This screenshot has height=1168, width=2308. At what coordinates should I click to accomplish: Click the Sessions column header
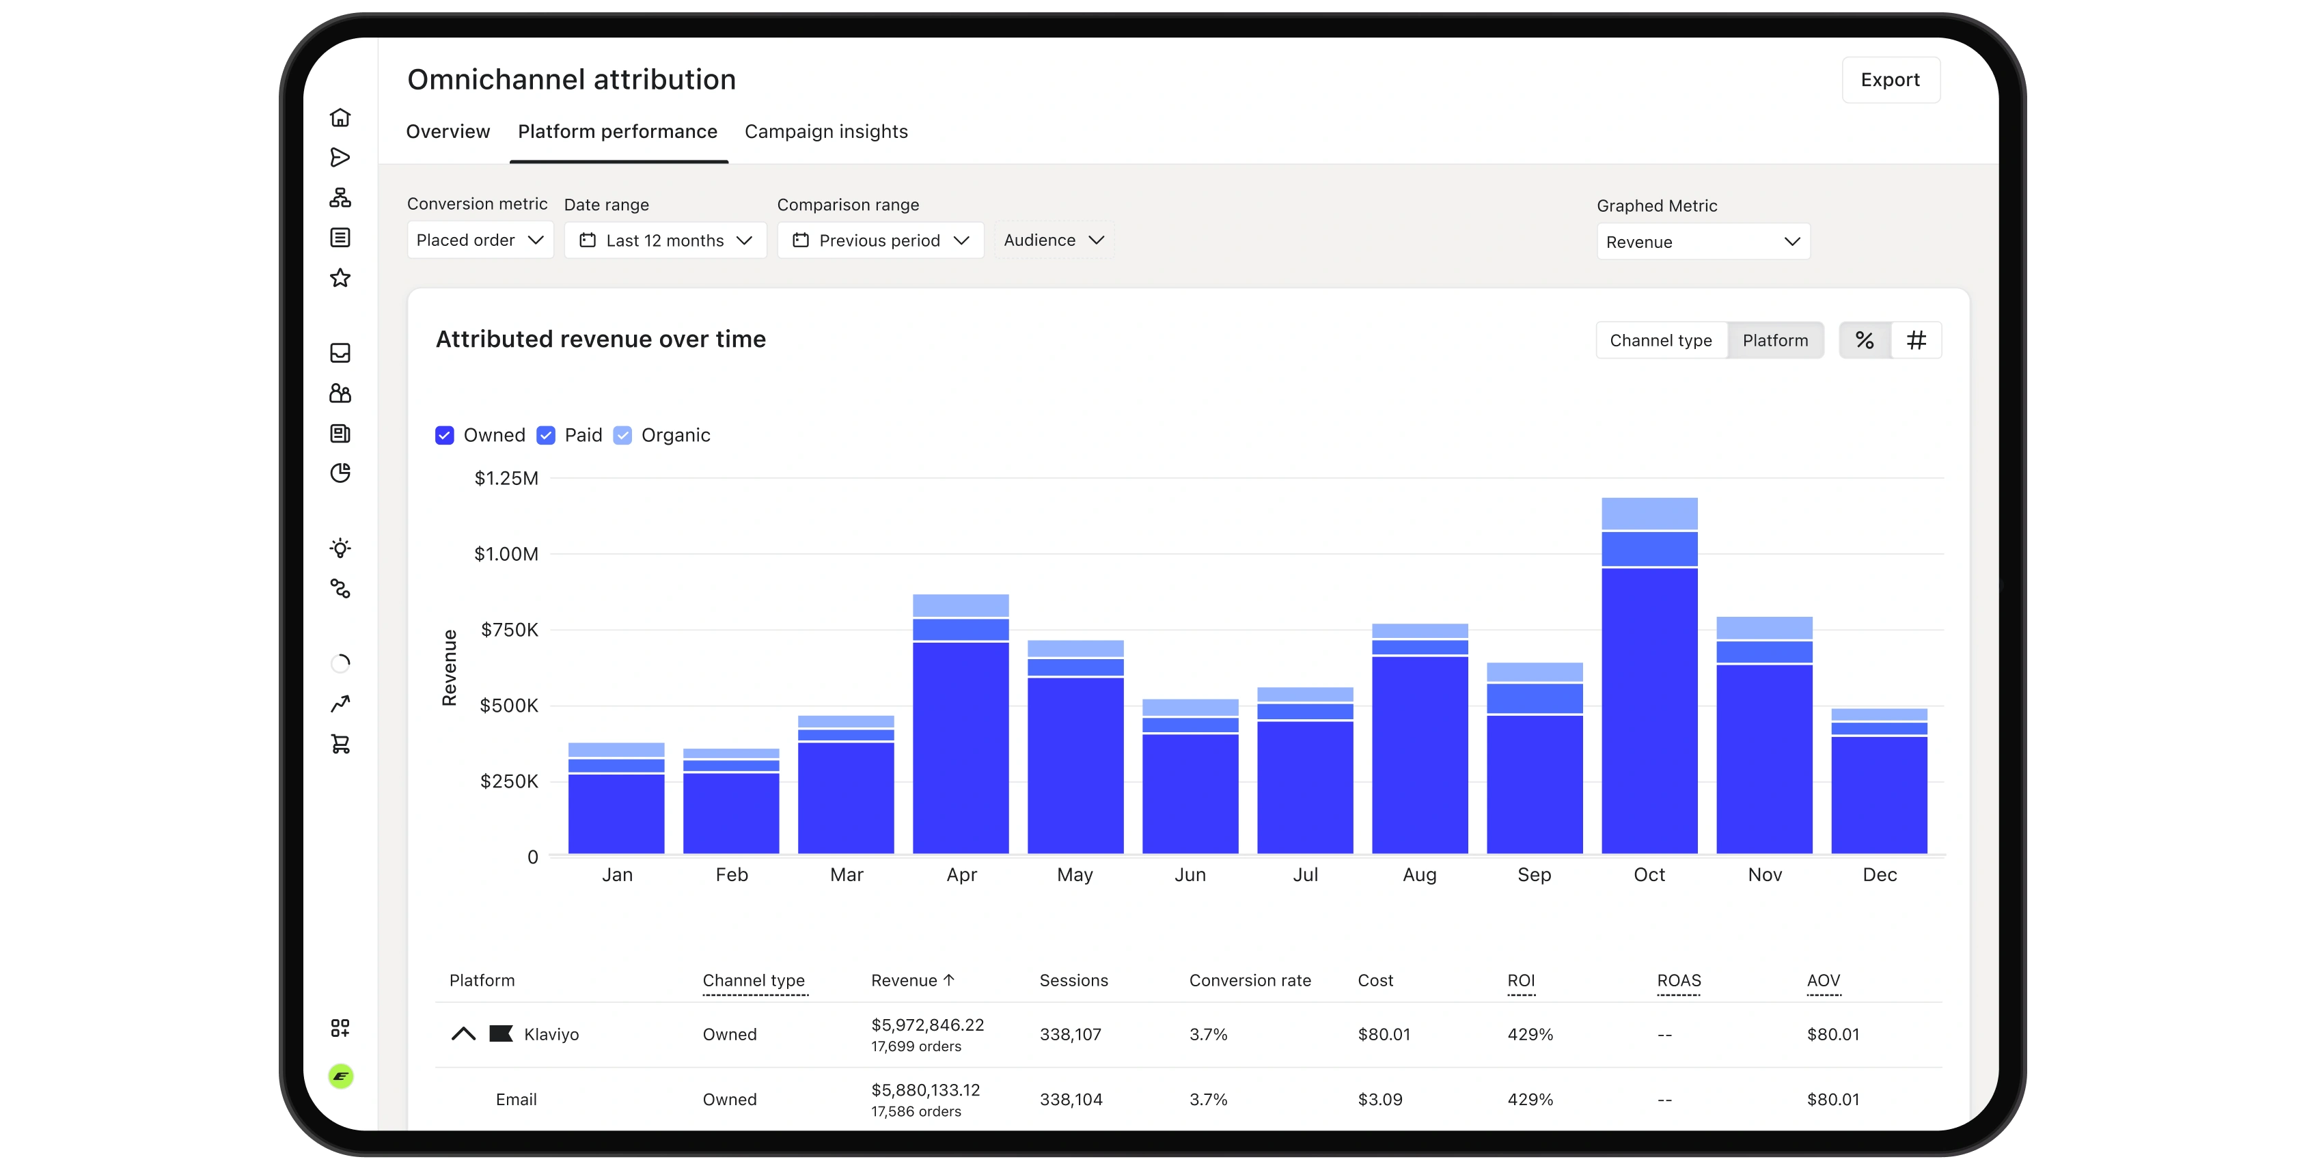click(x=1073, y=980)
